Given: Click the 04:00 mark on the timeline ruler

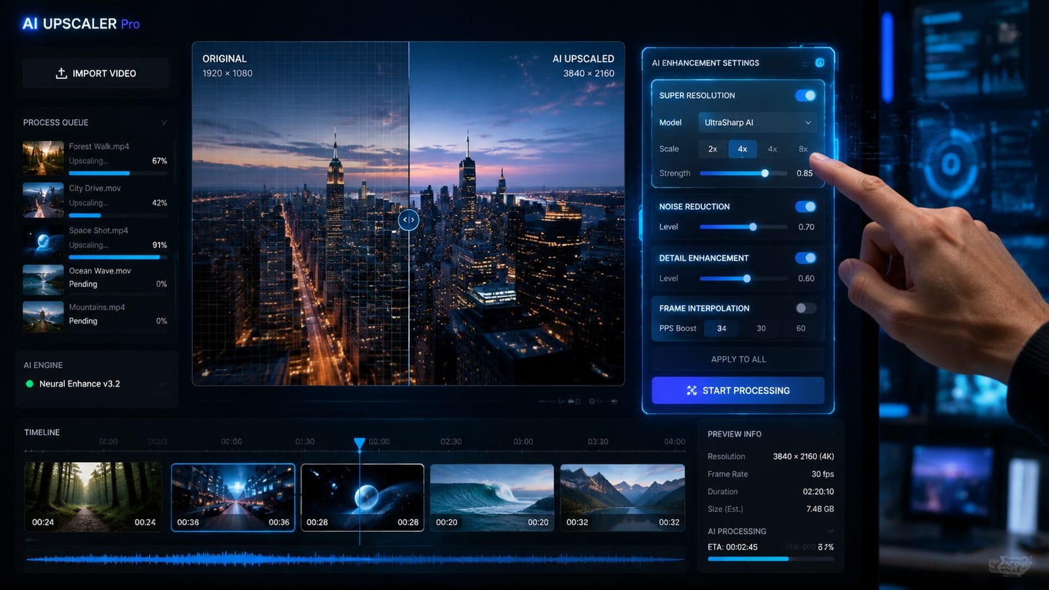Looking at the screenshot, I should [x=675, y=442].
